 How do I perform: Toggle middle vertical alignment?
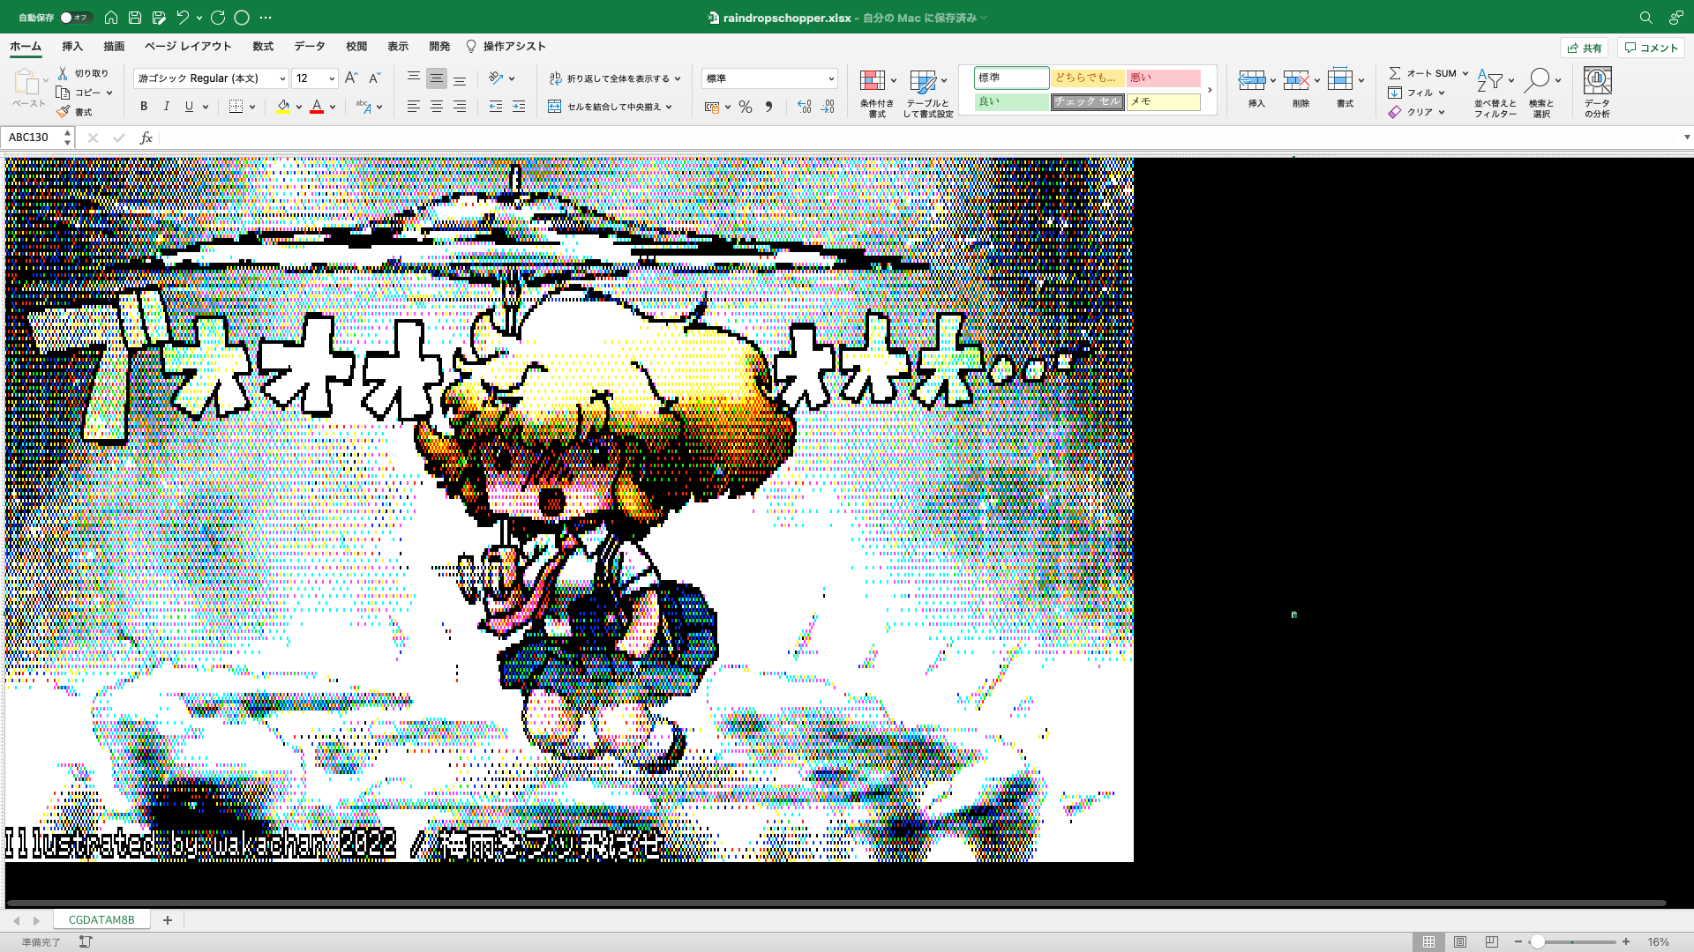pyautogui.click(x=436, y=78)
